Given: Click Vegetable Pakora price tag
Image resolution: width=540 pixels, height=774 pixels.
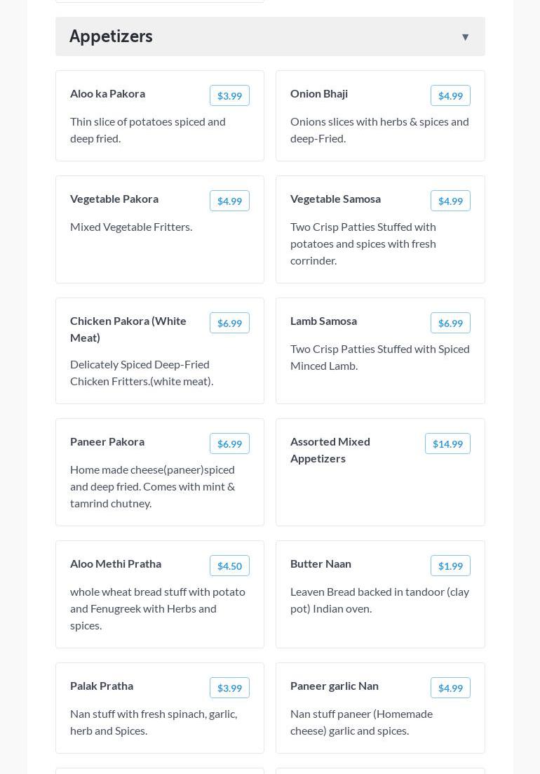Looking at the screenshot, I should [229, 201].
